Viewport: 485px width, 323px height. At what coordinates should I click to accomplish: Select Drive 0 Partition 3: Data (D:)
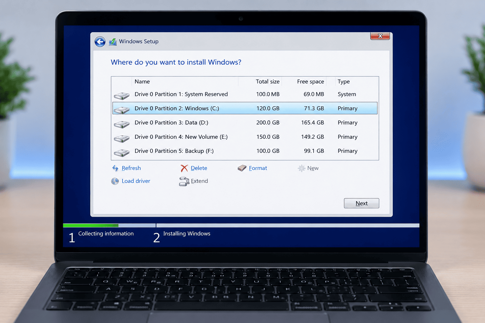(245, 122)
